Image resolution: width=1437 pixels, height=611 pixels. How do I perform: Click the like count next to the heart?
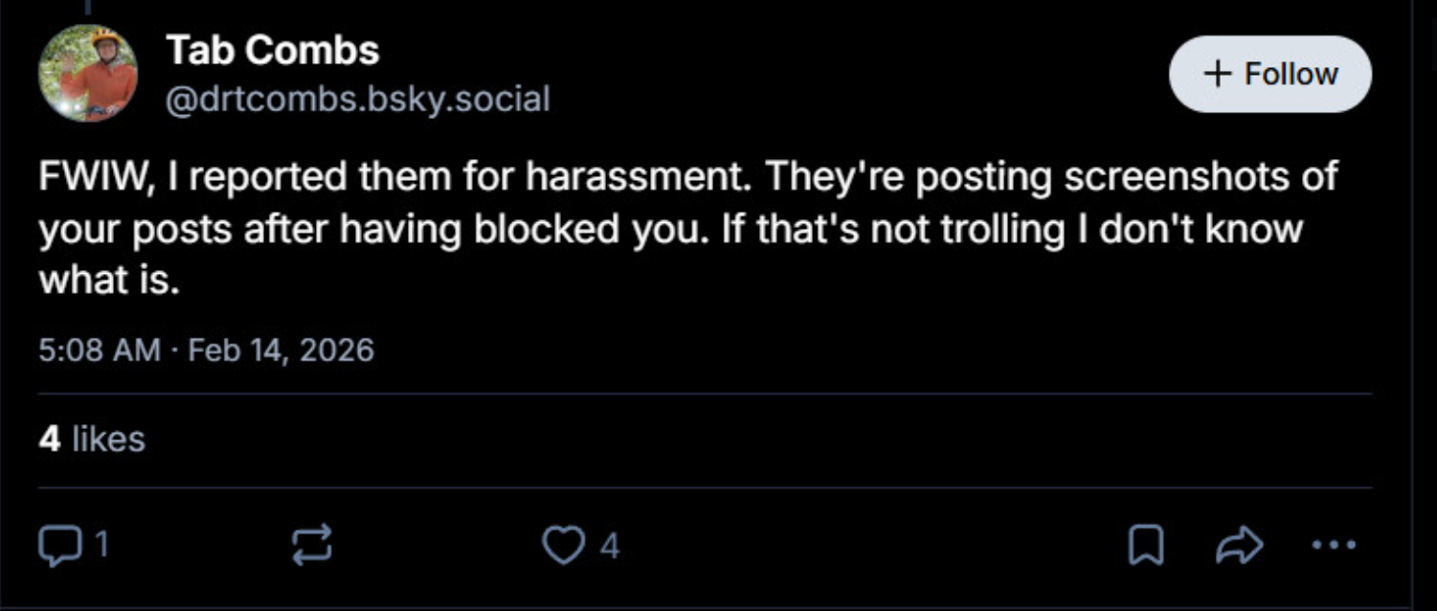(610, 546)
